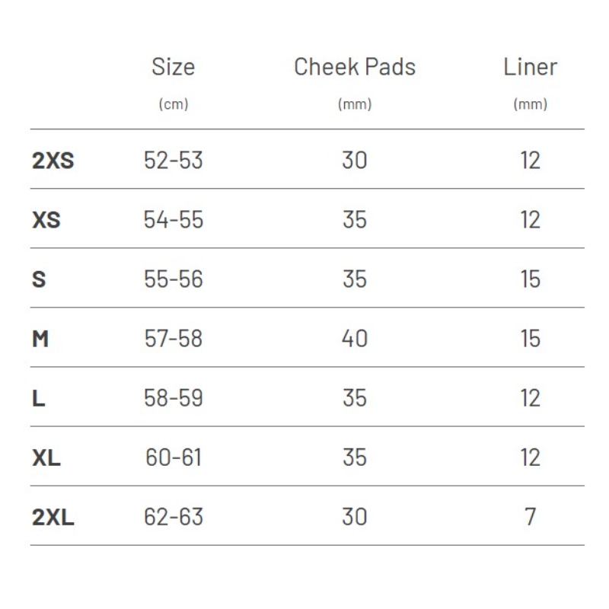Click the (cm) unit under Size
The width and height of the screenshot is (609, 609).
click(x=174, y=104)
